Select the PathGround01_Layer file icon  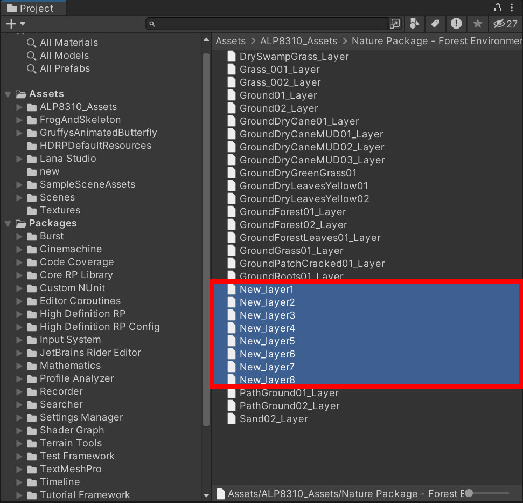pyautogui.click(x=232, y=393)
